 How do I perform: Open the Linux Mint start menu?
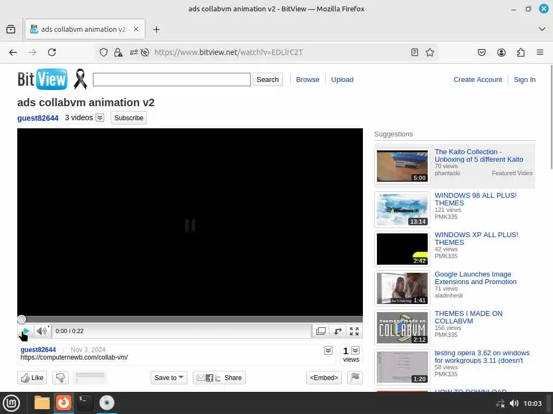11,403
